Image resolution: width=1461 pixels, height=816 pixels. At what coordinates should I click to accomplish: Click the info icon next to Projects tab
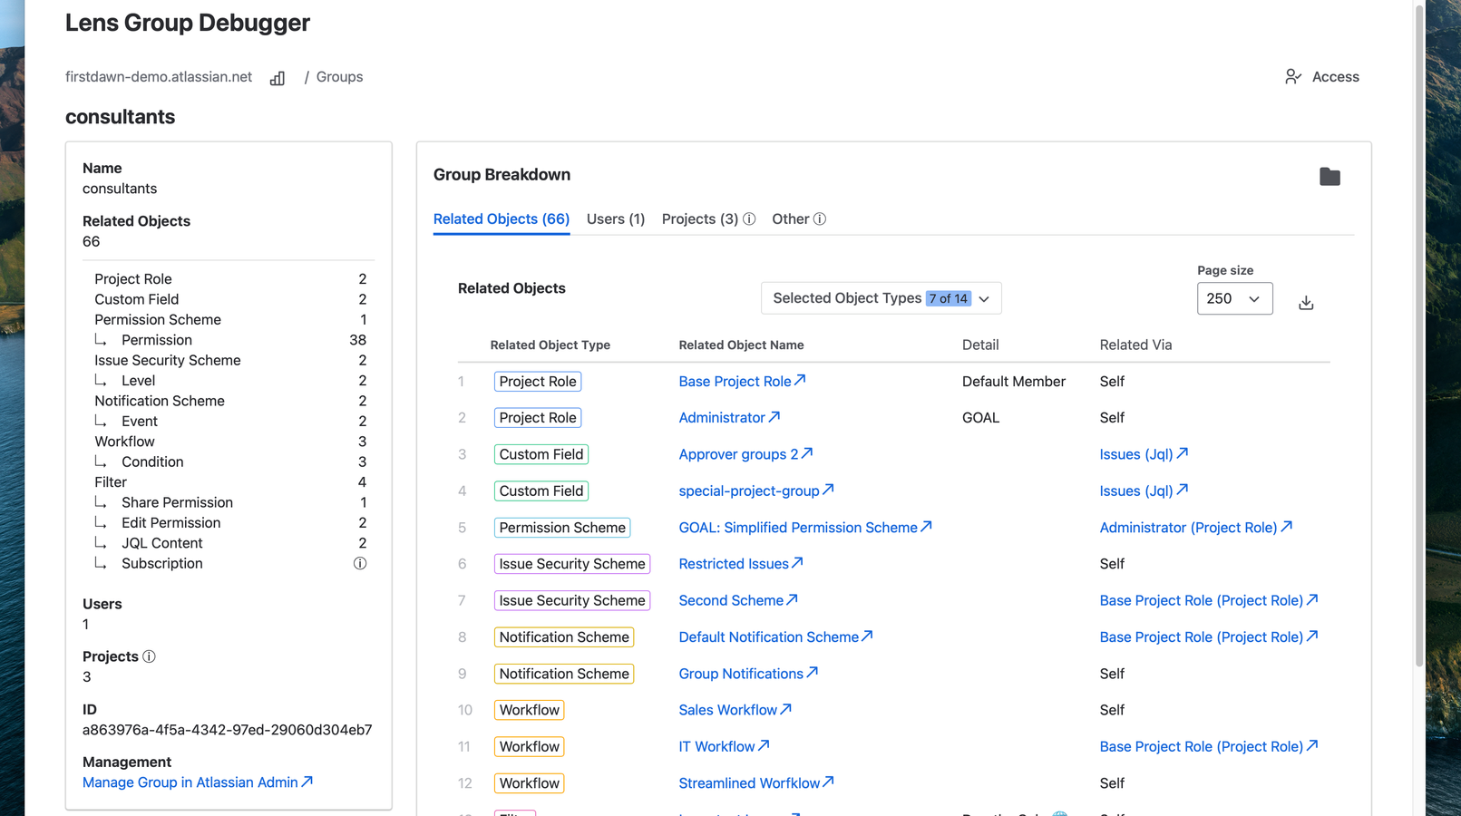click(749, 219)
